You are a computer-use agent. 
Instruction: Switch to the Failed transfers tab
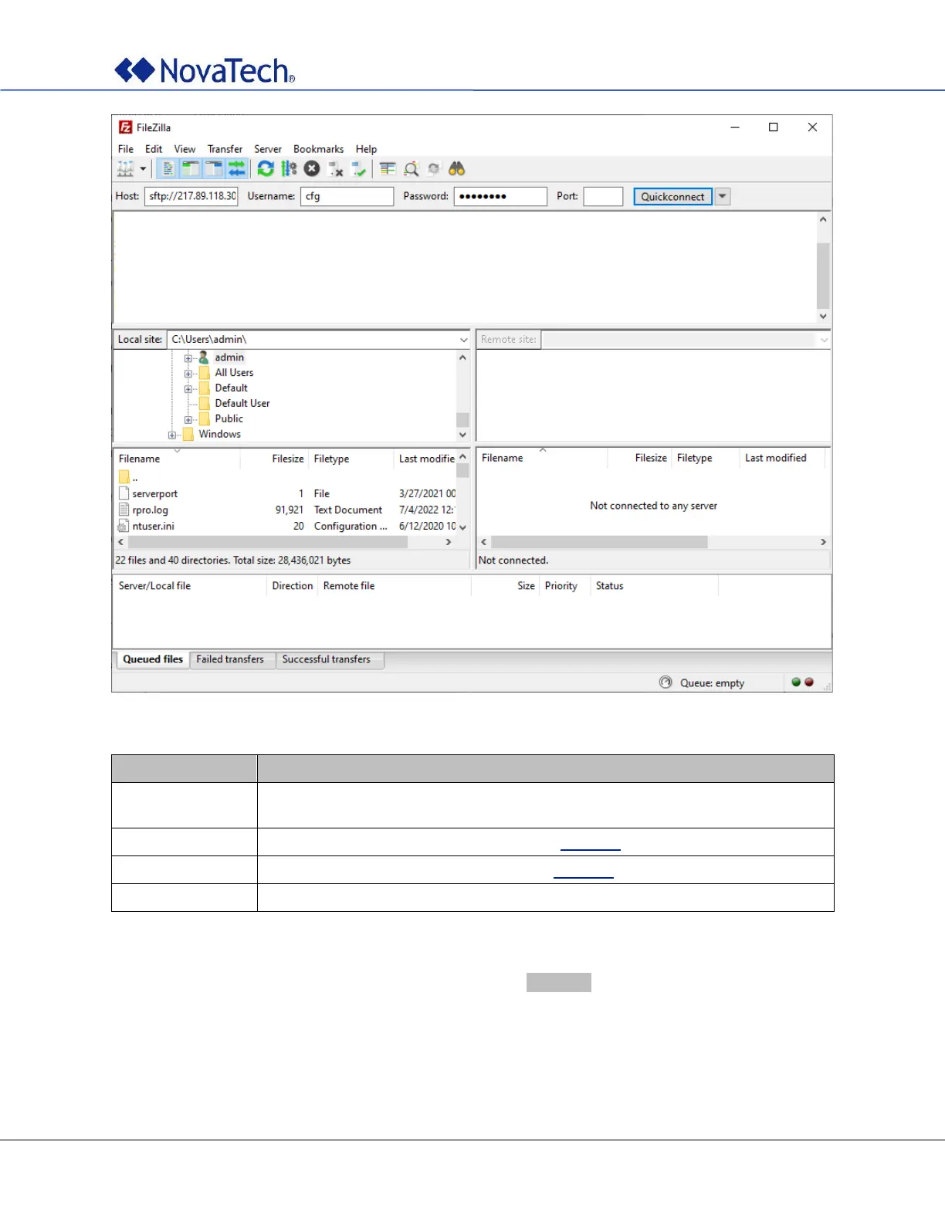pyautogui.click(x=230, y=659)
